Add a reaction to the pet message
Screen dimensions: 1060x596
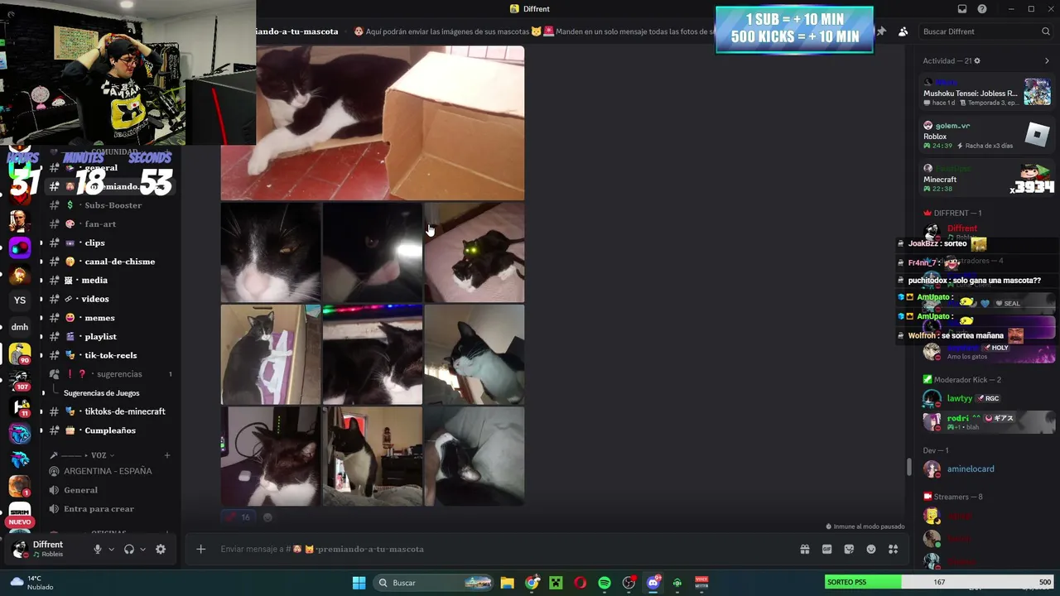pyautogui.click(x=267, y=517)
